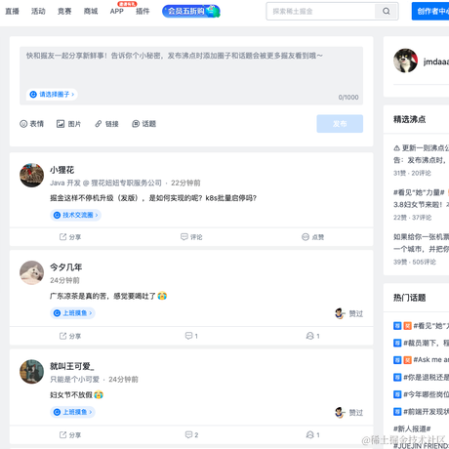The height and width of the screenshot is (449, 449).
Task: Click the 22分钟前 timestamp
Action: pyautogui.click(x=185, y=183)
